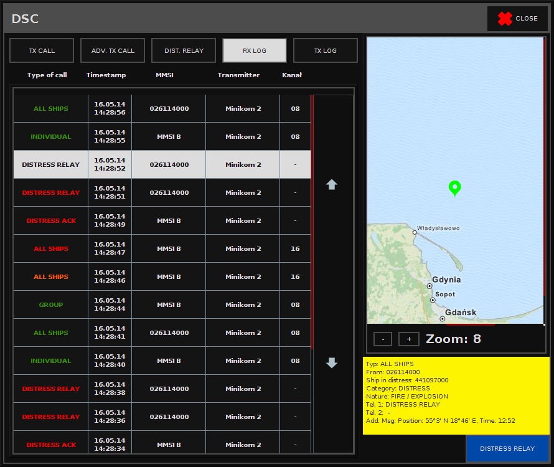Viewport: 554px width, 467px height.
Task: Select the GROUP row at 14:28:44
Action: (x=162, y=304)
